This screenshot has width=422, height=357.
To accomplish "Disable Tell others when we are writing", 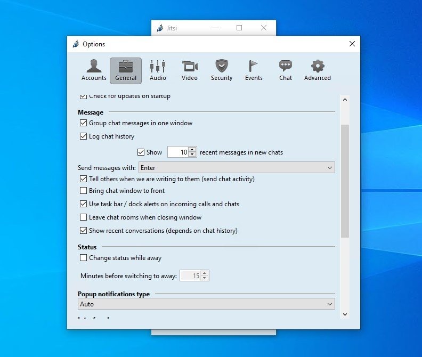I will pos(83,179).
